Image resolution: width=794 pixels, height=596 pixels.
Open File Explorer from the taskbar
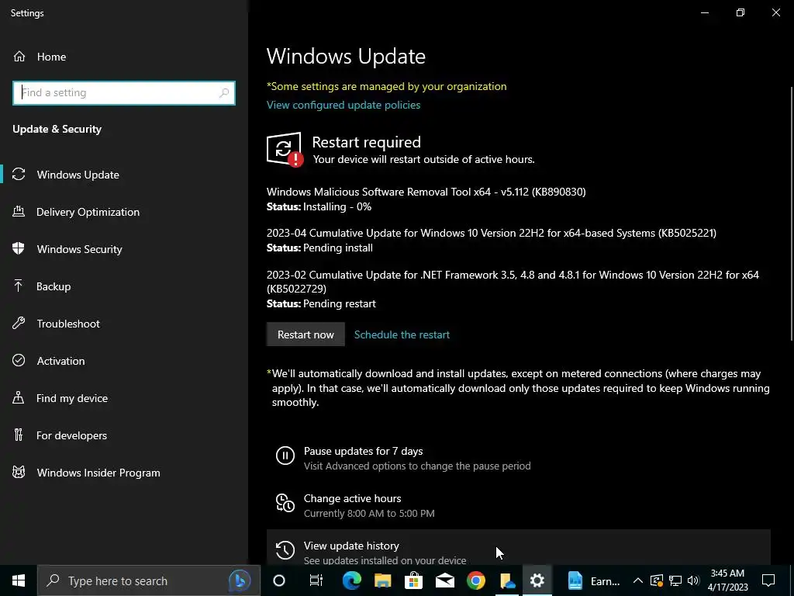(383, 580)
